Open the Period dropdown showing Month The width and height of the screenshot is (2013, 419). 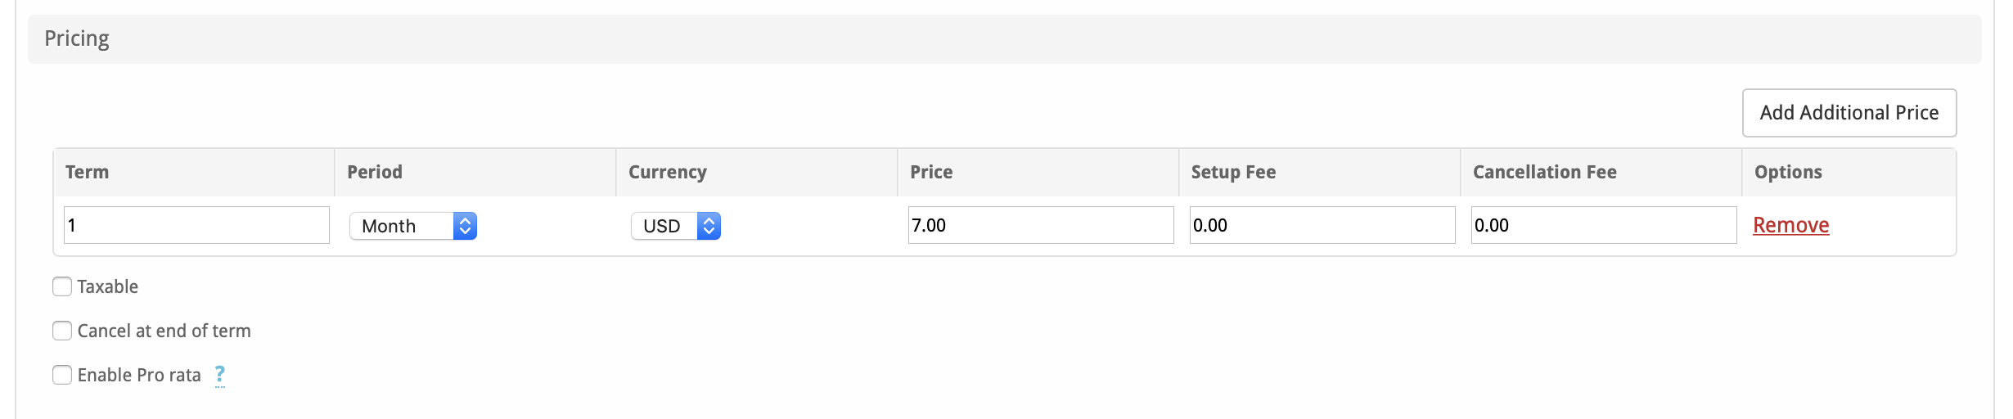pyautogui.click(x=413, y=226)
